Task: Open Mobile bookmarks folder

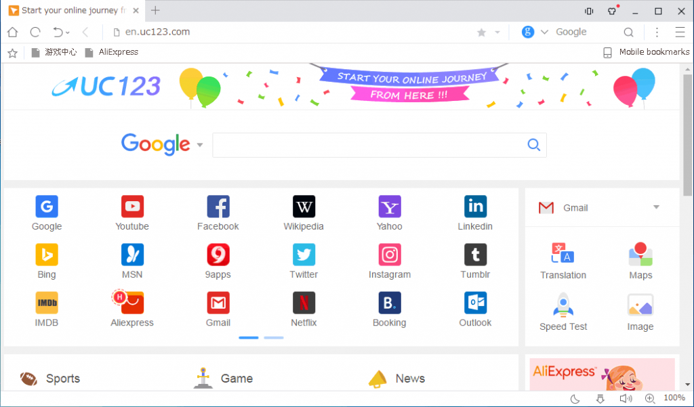Action: [x=646, y=52]
